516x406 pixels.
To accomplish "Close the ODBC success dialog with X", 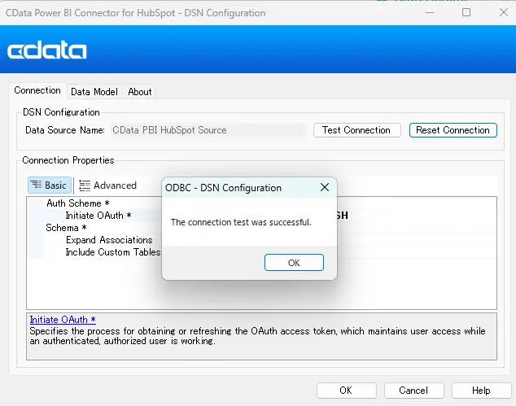I will click(x=325, y=187).
